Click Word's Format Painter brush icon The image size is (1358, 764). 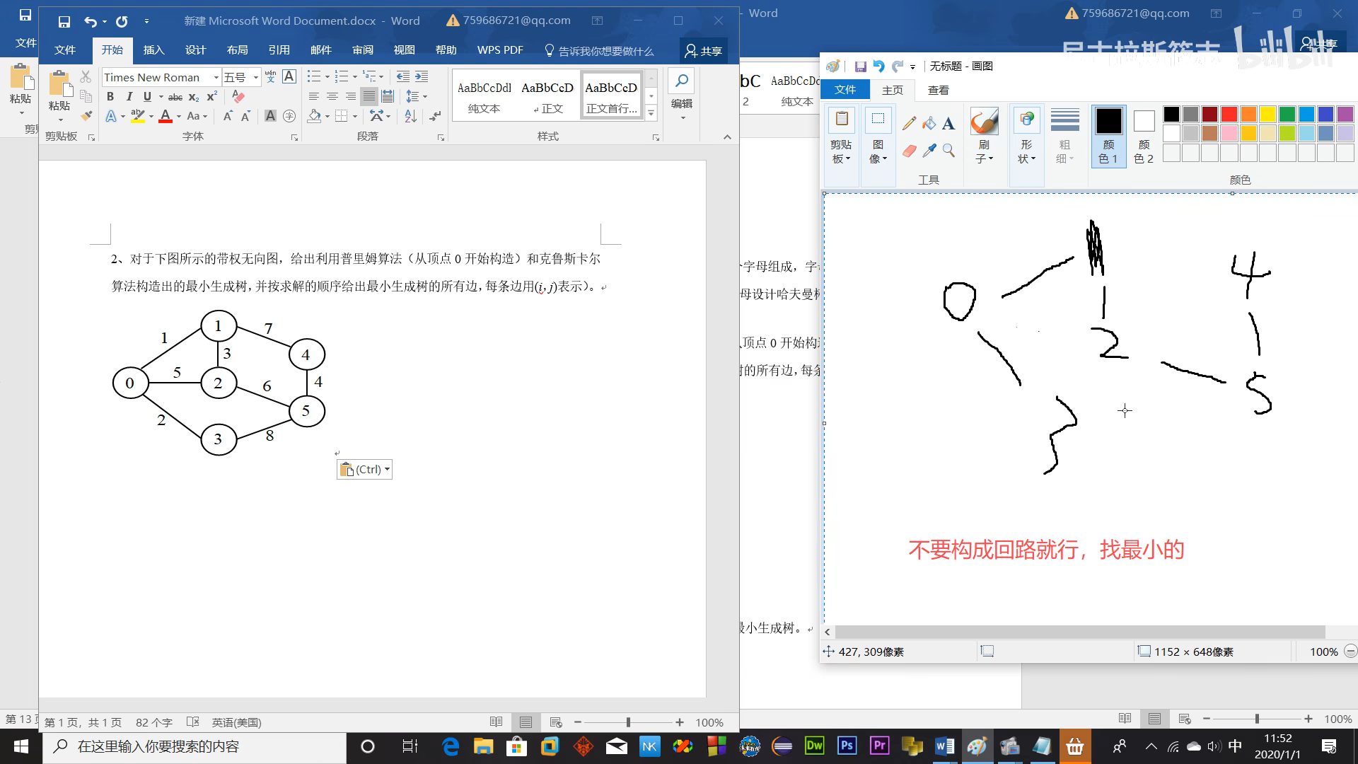pyautogui.click(x=86, y=116)
